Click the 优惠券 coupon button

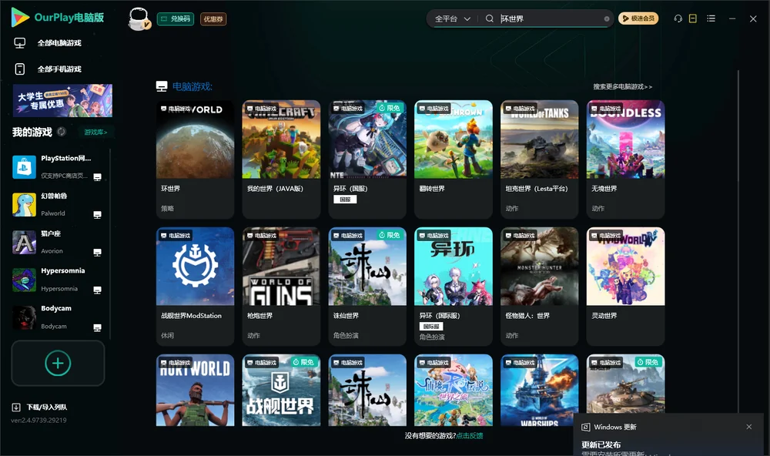213,19
